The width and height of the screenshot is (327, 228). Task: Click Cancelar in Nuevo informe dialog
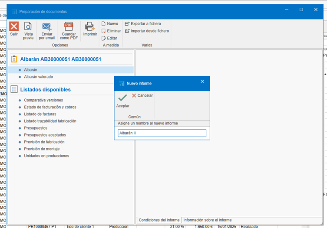(142, 95)
